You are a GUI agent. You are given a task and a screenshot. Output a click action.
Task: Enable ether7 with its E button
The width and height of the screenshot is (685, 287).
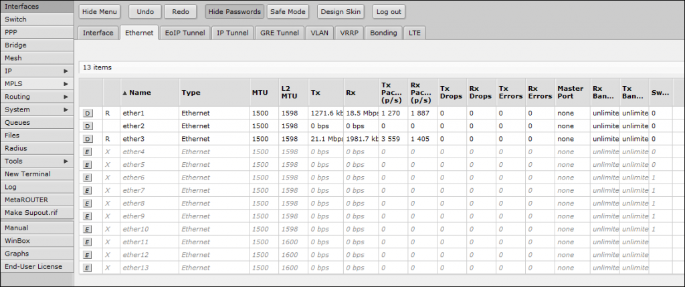[x=88, y=191]
